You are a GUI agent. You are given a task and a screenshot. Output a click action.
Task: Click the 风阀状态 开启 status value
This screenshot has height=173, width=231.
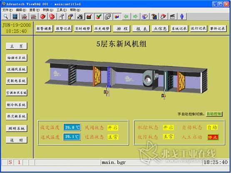tap(113, 128)
